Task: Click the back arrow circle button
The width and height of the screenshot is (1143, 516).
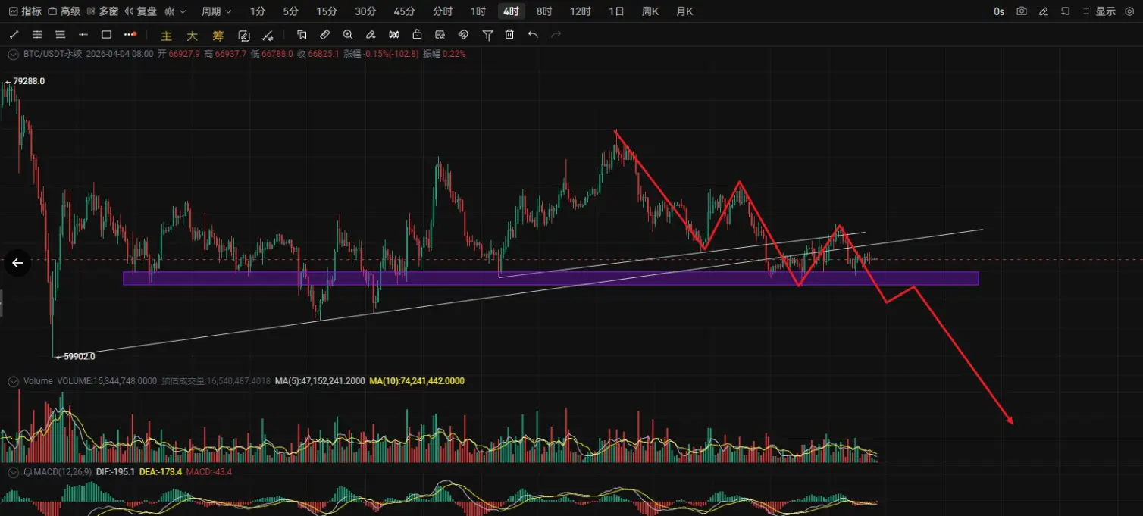Action: [x=17, y=263]
